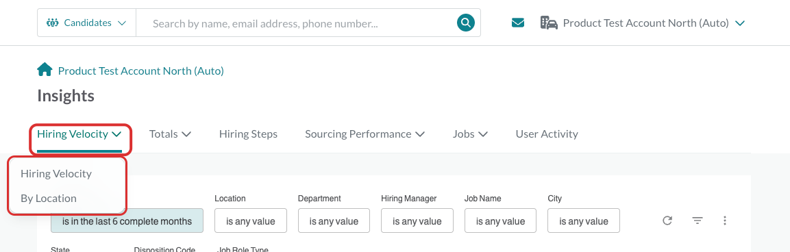Screen dimensions: 790x252
Task: Open the Job Name filter value field
Action: [500, 220]
